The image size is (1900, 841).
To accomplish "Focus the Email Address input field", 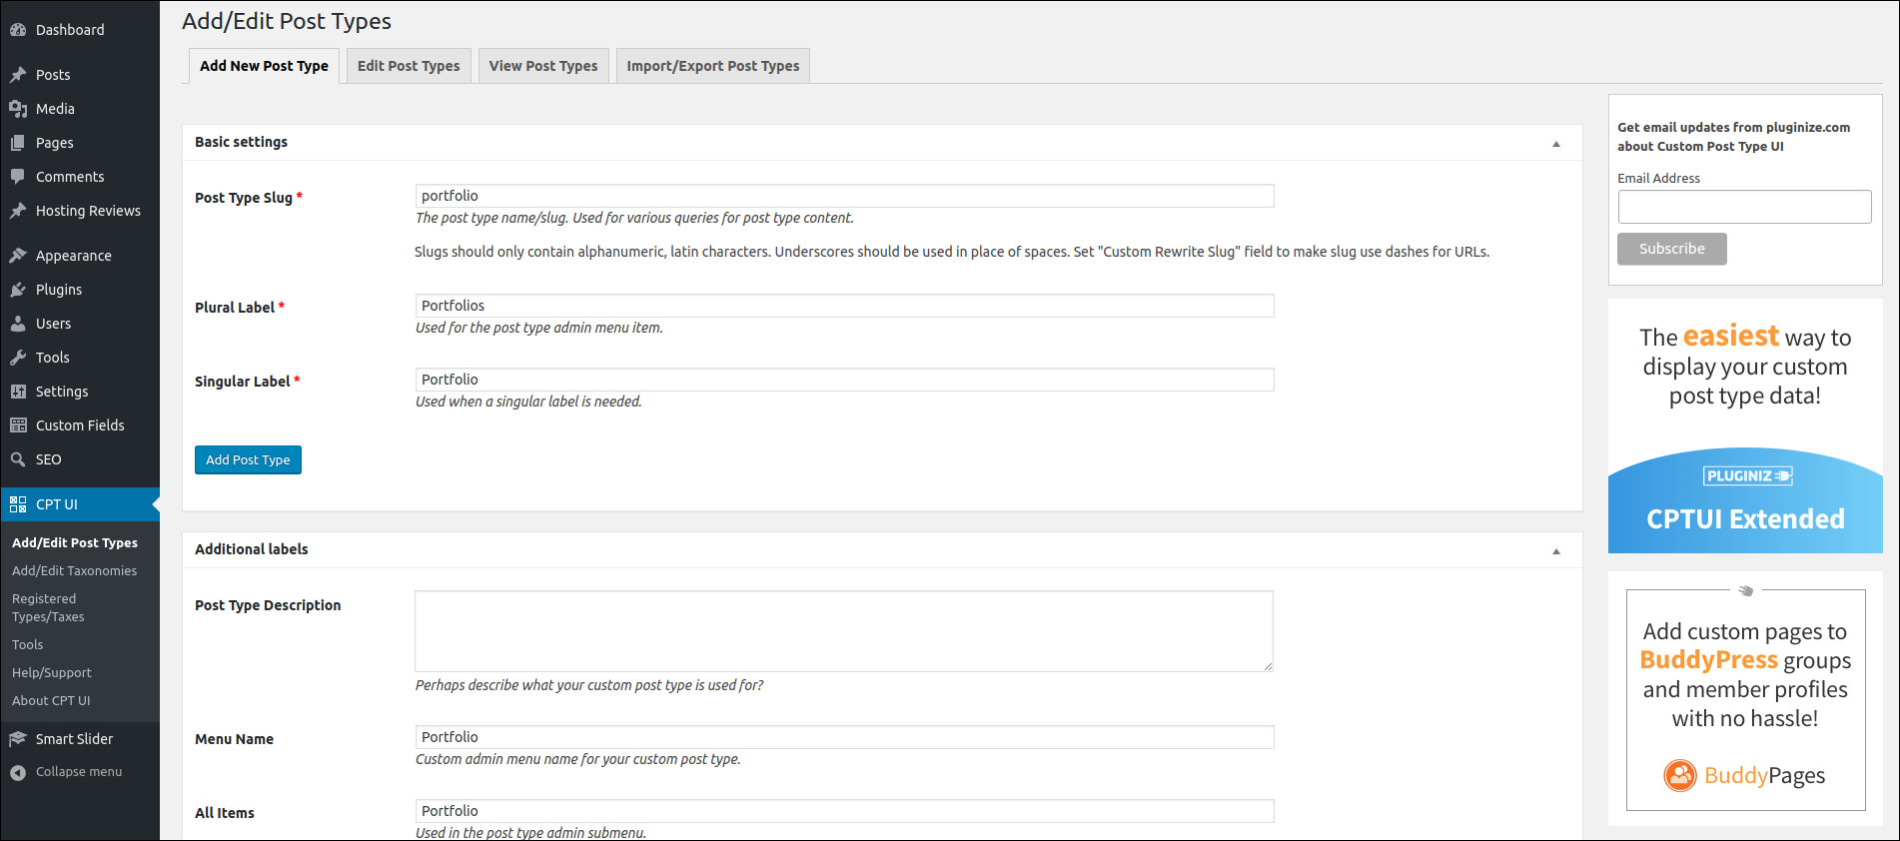I will click(x=1744, y=207).
